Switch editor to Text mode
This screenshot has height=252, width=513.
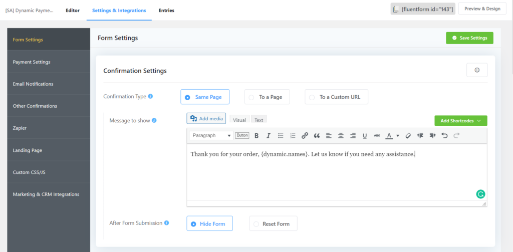click(x=259, y=119)
